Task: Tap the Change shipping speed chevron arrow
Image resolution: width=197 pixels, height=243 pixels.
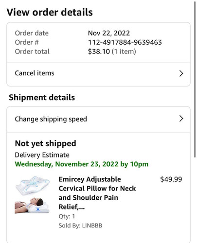Action: [x=181, y=119]
